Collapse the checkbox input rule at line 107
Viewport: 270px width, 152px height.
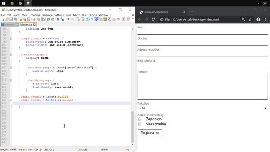[x=11, y=68]
